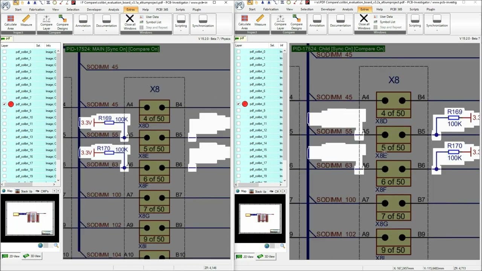Expand the Annotation dropdown in right window

(317, 23)
